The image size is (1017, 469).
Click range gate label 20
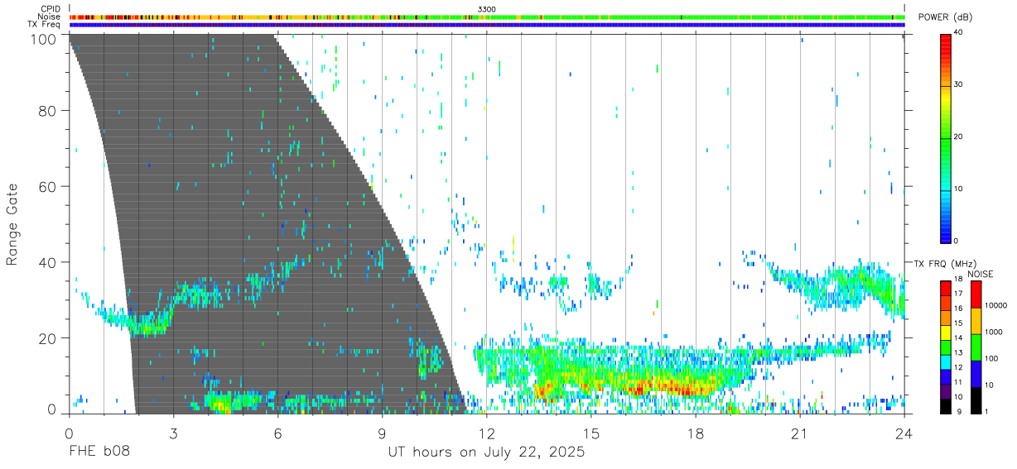(48, 339)
